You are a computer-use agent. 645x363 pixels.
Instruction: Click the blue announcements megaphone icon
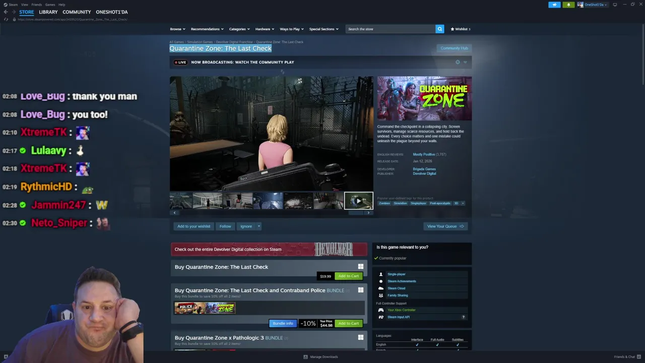[x=554, y=5]
